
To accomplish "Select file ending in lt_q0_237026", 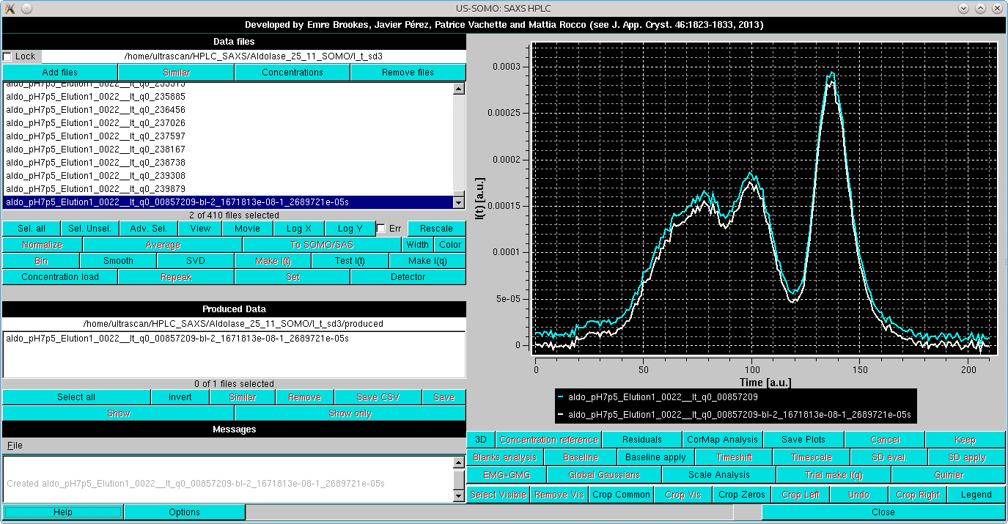I will [x=95, y=123].
